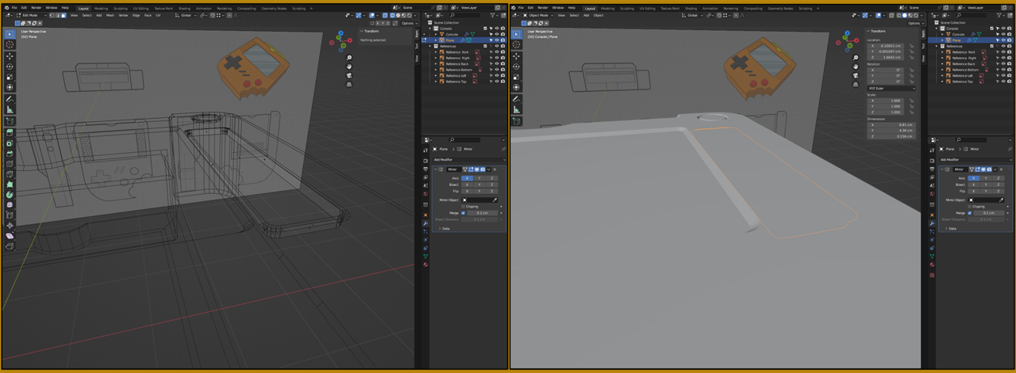Hide Reference Front in left outliner
The width and height of the screenshot is (1016, 373).
[497, 52]
